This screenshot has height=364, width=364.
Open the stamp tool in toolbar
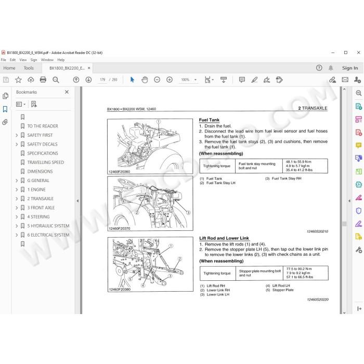click(279, 80)
